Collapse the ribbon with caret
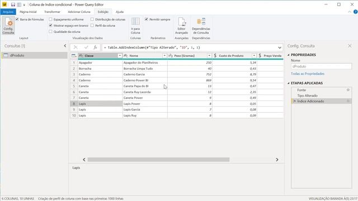Image resolution: width=358 pixels, height=201 pixels. (x=350, y=12)
